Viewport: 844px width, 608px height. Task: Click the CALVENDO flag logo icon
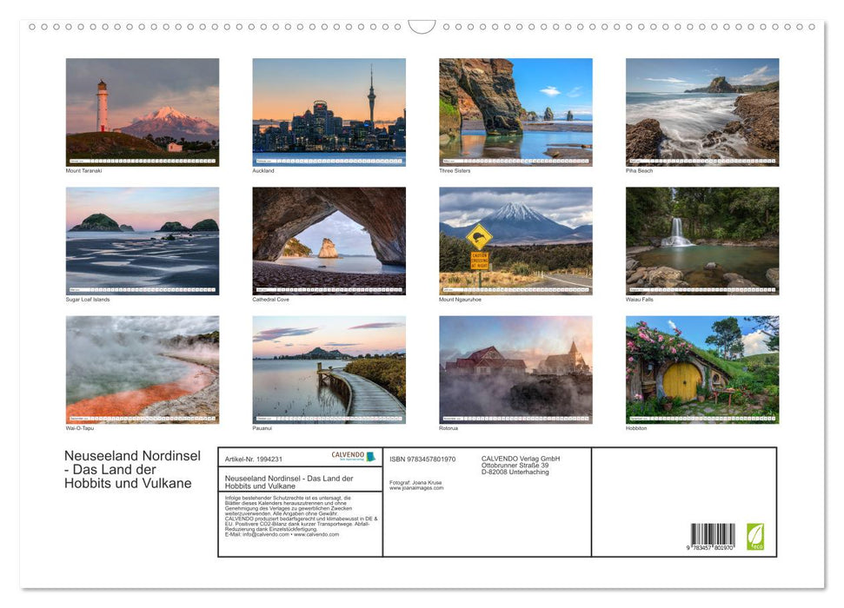coord(370,456)
